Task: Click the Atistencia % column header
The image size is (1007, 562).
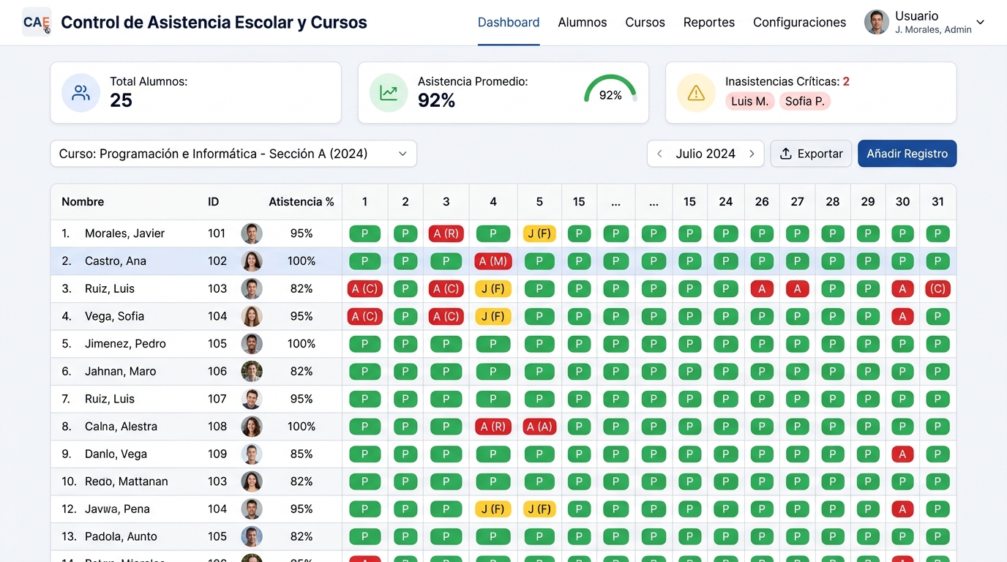Action: [x=301, y=202]
